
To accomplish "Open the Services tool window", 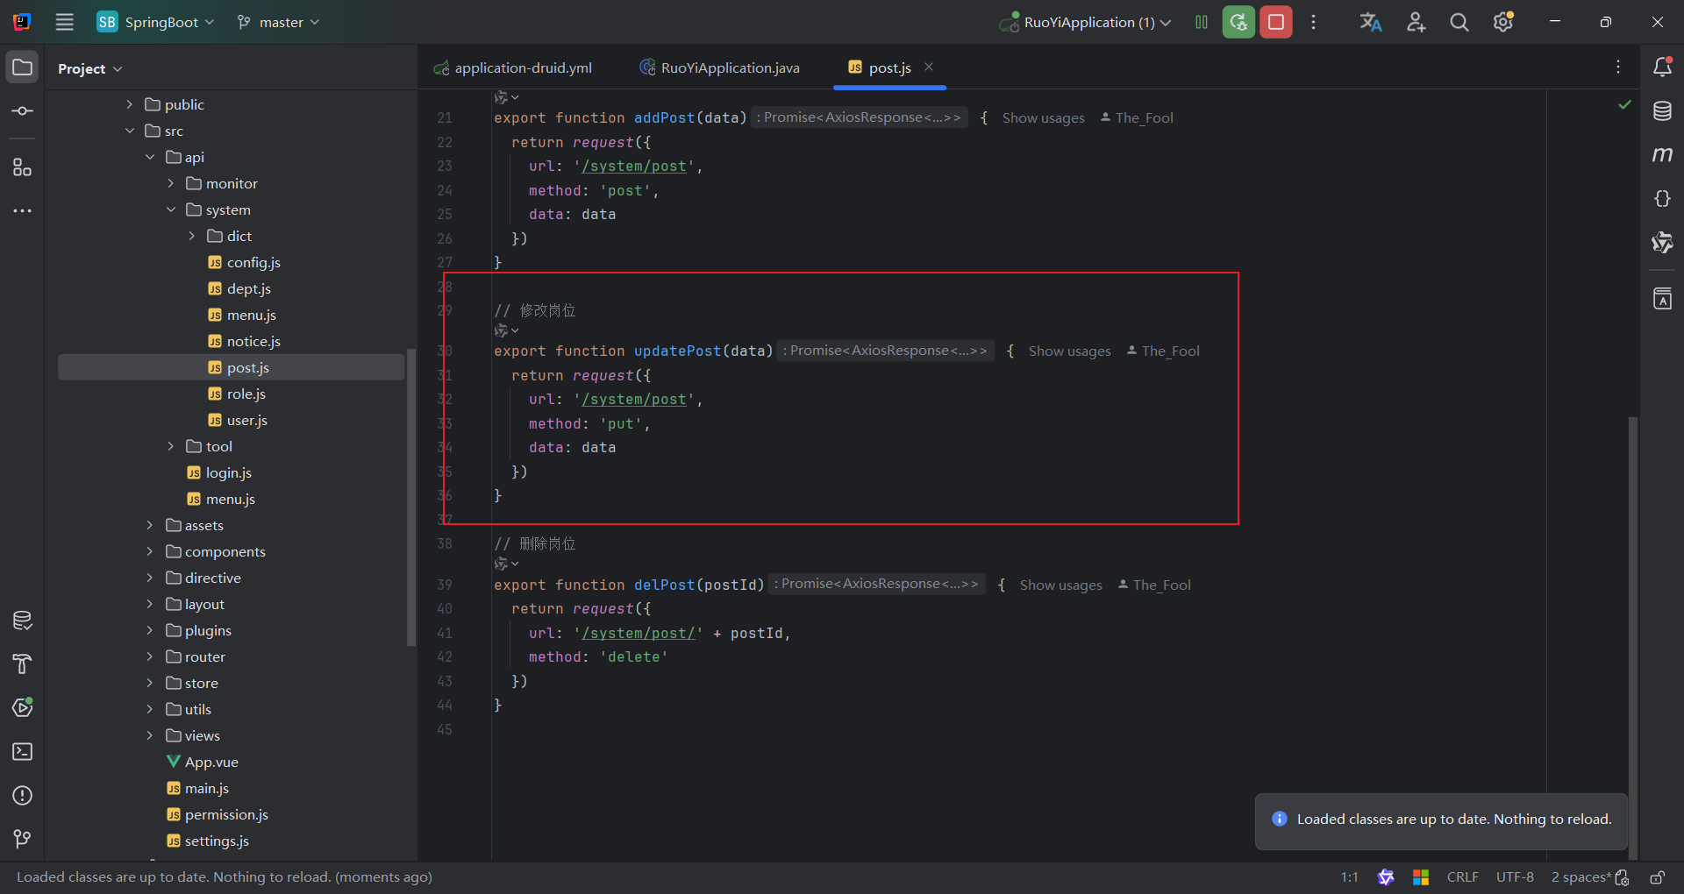I will (23, 708).
